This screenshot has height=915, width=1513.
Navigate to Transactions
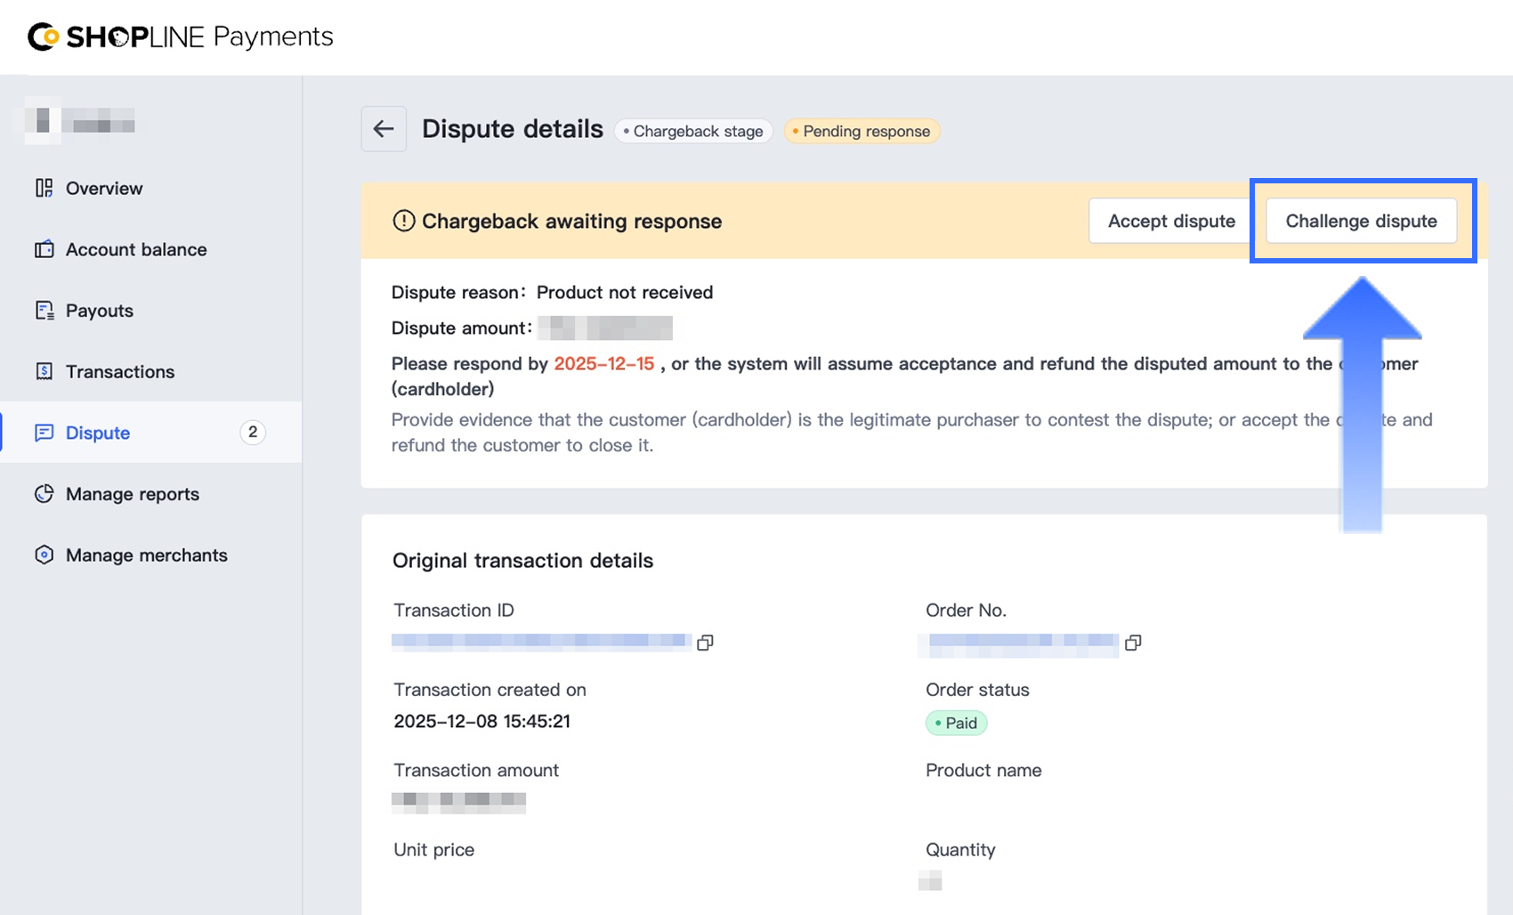[120, 371]
